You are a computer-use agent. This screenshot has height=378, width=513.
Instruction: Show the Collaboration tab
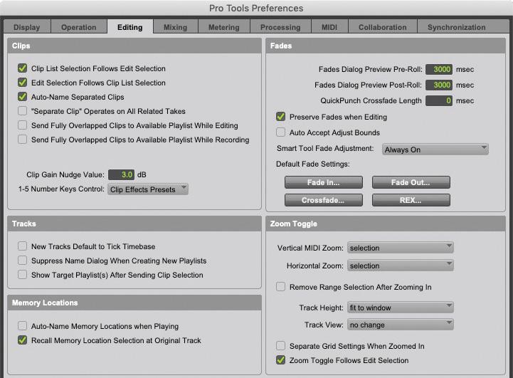(383, 27)
